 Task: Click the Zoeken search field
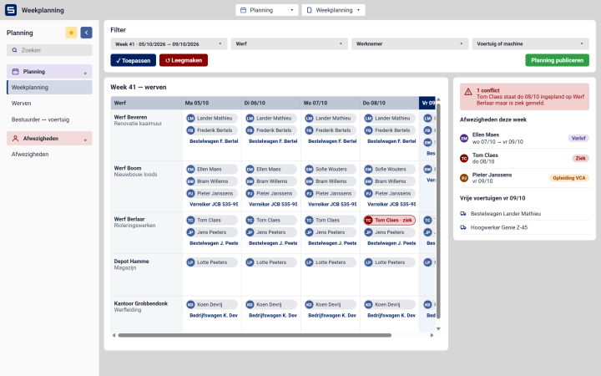coord(49,50)
